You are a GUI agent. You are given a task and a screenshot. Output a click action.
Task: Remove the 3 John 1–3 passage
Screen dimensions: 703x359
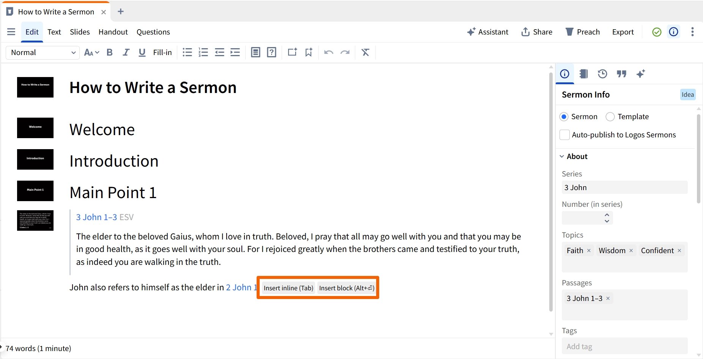pos(608,298)
